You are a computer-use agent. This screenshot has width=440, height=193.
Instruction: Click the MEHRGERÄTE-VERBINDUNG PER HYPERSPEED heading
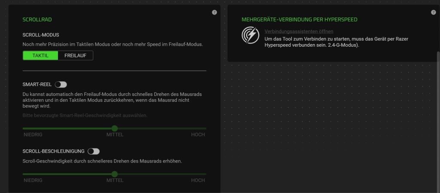click(299, 20)
